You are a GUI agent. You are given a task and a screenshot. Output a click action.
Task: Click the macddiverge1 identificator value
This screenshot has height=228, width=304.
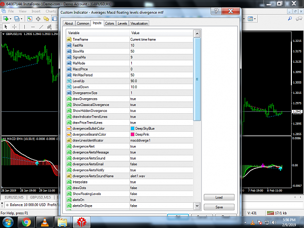tap(161, 140)
